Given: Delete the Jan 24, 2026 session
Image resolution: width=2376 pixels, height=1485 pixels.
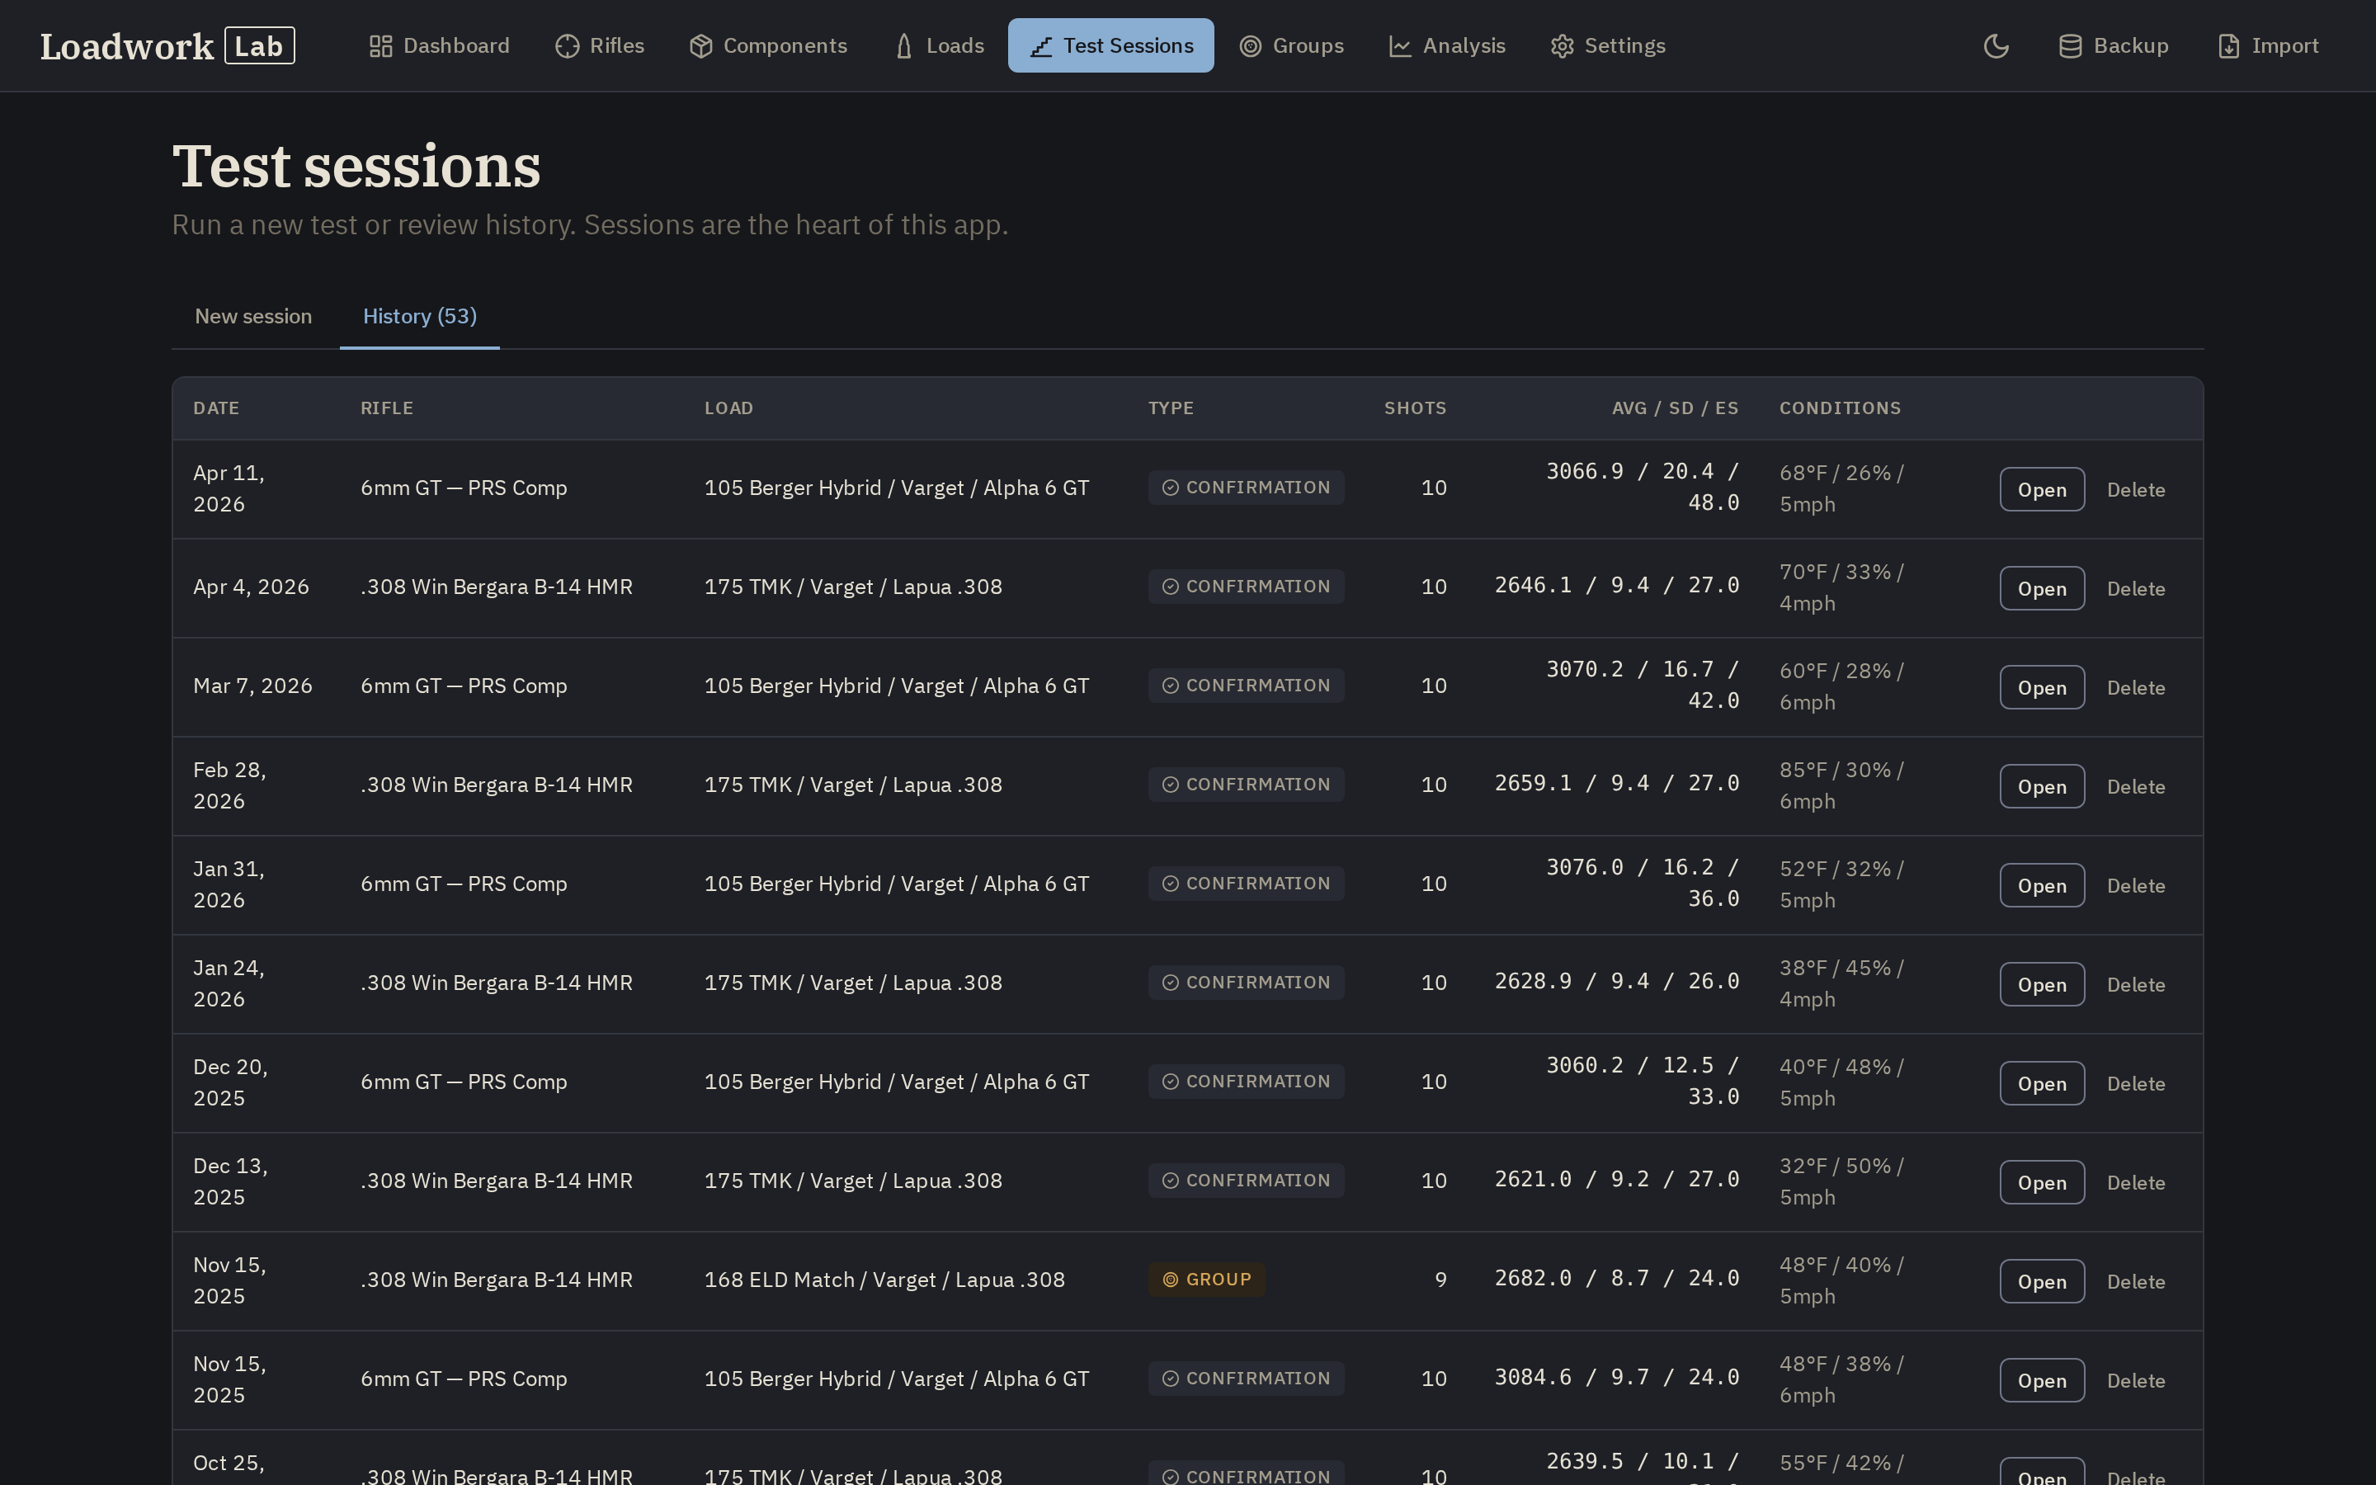Looking at the screenshot, I should pyautogui.click(x=2135, y=984).
